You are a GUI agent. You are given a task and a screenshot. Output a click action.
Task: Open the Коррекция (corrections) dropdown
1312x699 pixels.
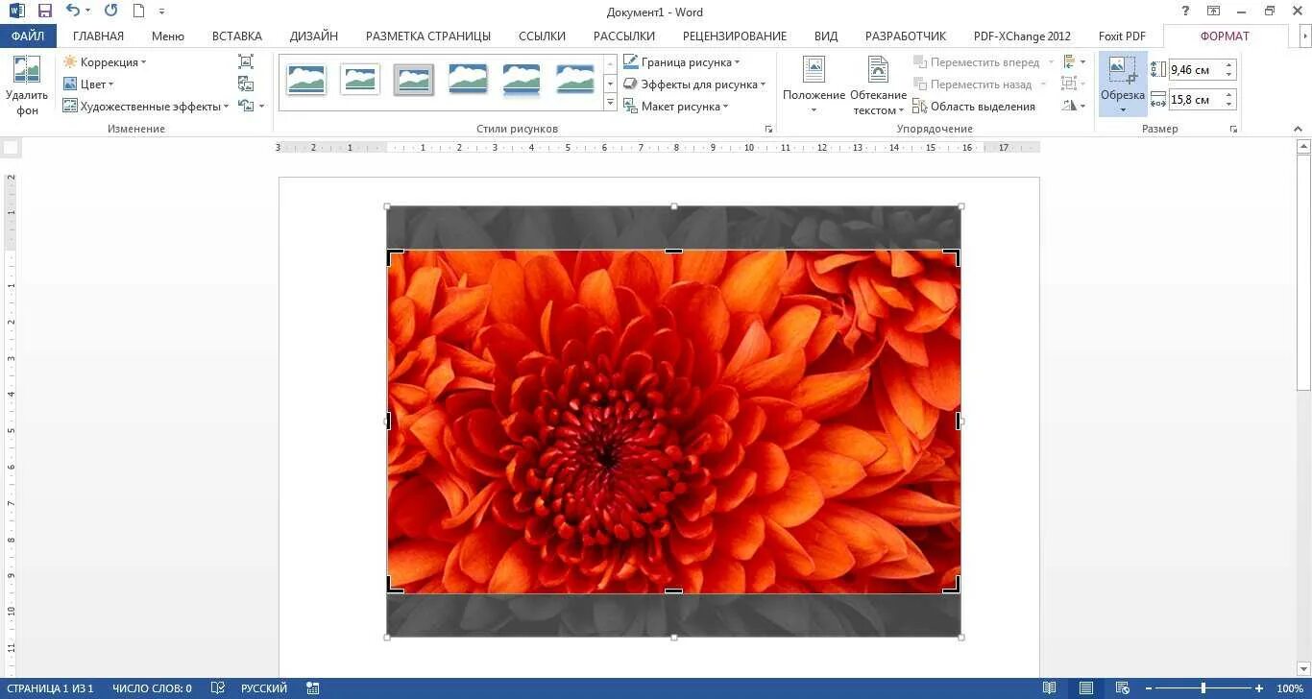pos(104,62)
